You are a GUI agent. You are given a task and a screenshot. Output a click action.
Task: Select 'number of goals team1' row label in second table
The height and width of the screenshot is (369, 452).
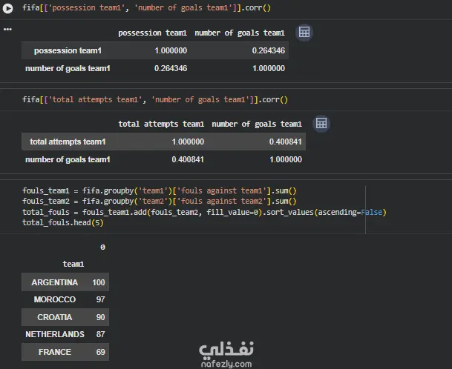coord(68,160)
